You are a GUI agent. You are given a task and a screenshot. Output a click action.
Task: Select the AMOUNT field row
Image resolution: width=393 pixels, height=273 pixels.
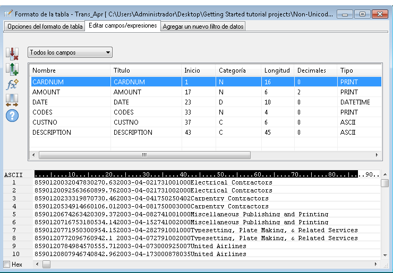69,92
